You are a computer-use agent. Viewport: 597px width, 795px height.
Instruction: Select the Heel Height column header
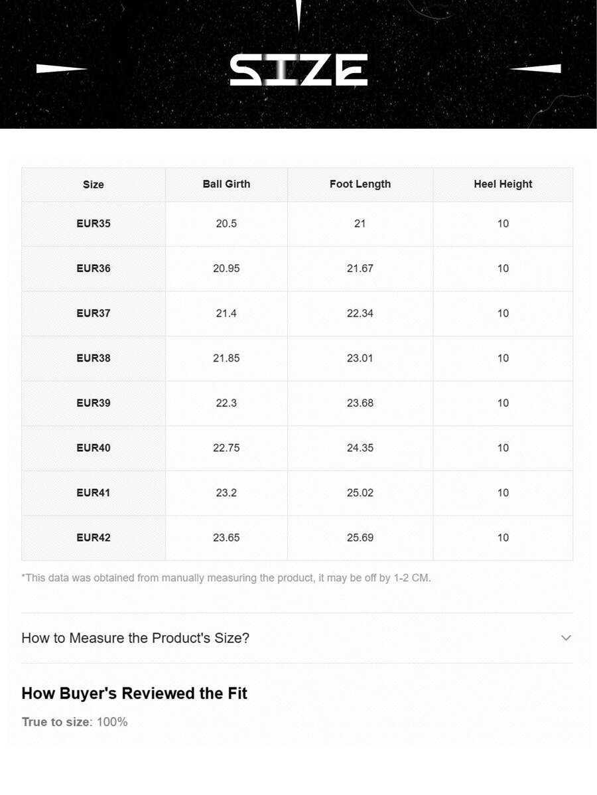coord(503,184)
